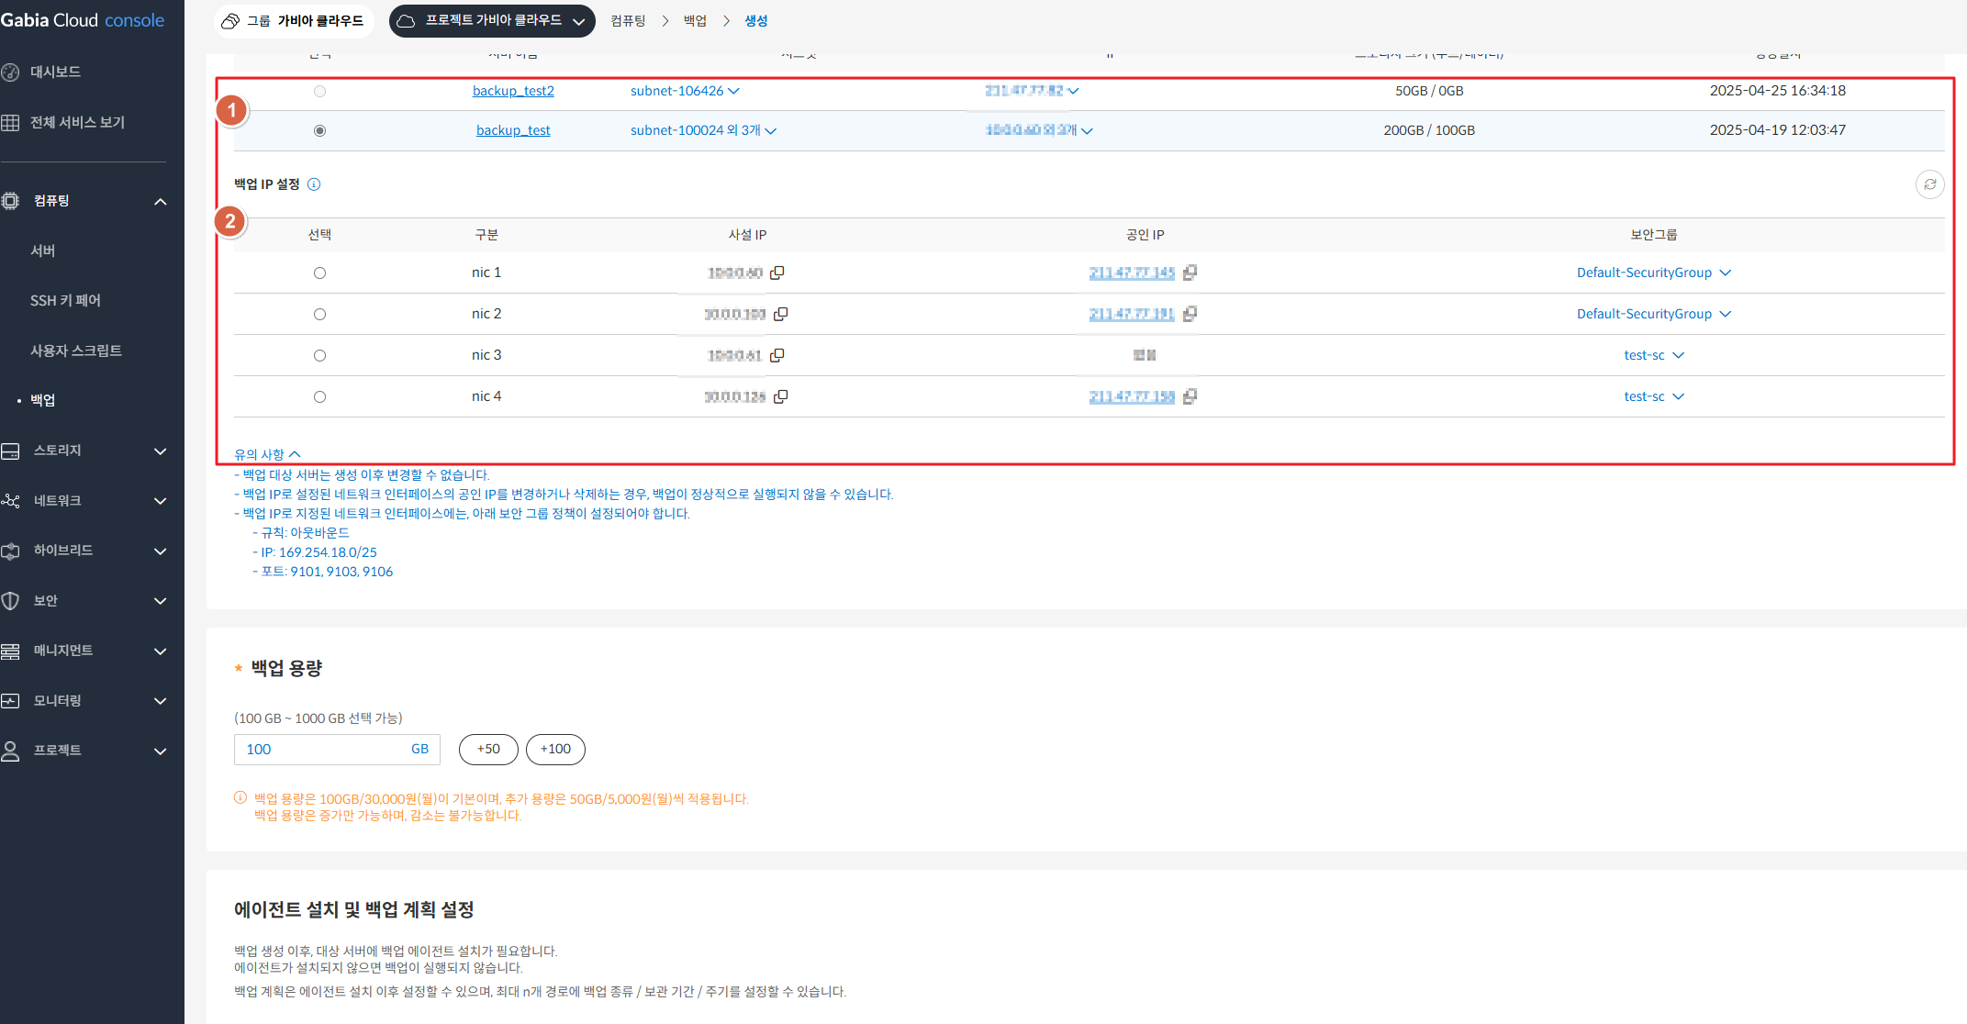The width and height of the screenshot is (1967, 1024).
Task: Select the 보안 shield icon
Action: (10, 600)
